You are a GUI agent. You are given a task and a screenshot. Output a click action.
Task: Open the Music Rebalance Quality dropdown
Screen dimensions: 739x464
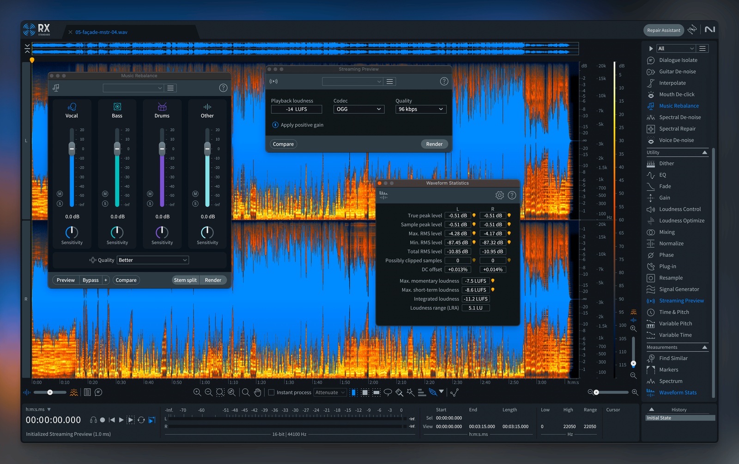point(153,260)
